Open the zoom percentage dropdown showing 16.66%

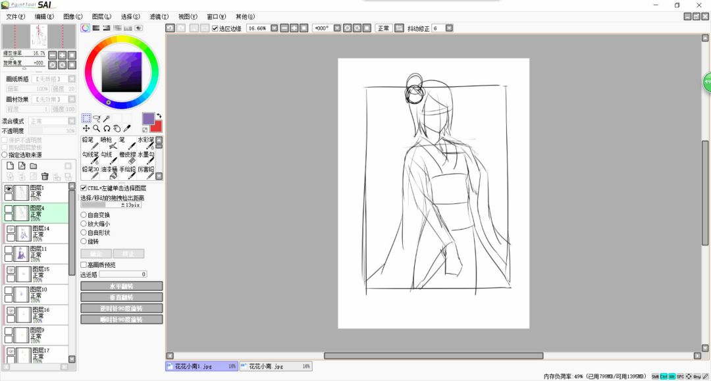pyautogui.click(x=274, y=28)
